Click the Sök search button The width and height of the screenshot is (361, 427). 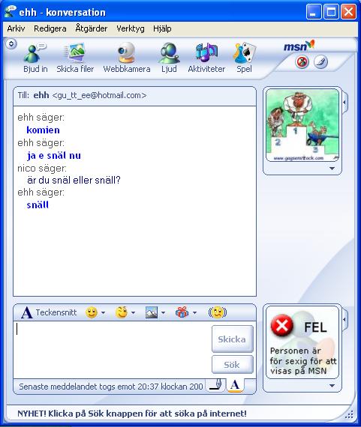point(232,364)
